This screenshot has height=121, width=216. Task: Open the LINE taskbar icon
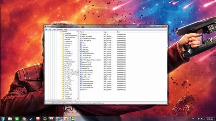click(x=17, y=119)
